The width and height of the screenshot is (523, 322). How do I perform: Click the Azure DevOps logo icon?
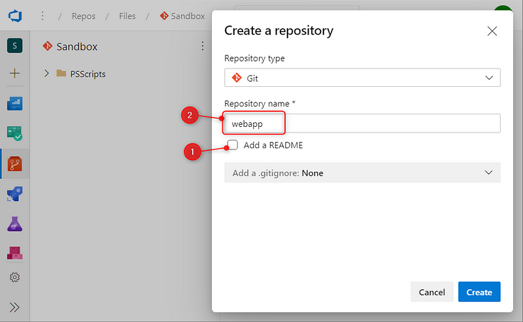(15, 16)
